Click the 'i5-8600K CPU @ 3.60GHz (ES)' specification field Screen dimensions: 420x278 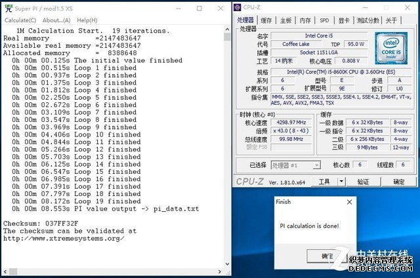(341, 71)
